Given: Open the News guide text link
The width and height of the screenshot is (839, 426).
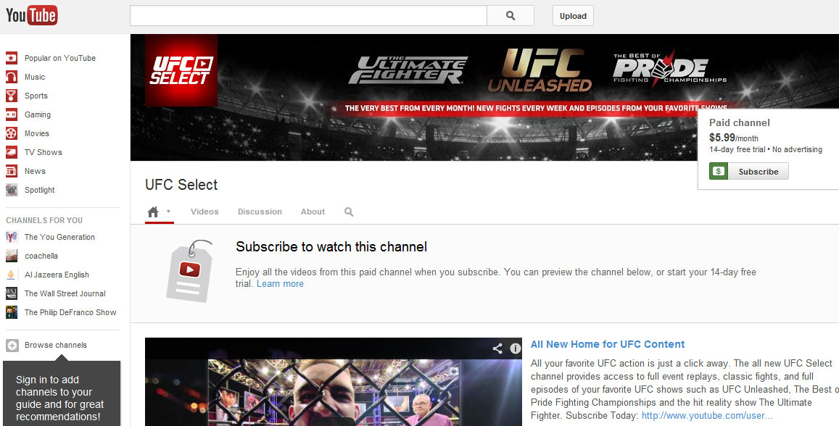Looking at the screenshot, I should (x=35, y=171).
